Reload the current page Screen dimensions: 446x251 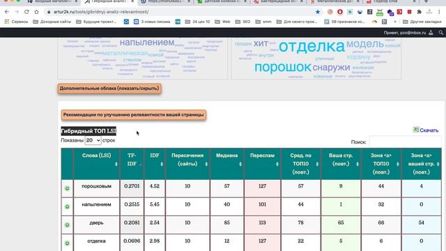pyautogui.click(x=26, y=12)
